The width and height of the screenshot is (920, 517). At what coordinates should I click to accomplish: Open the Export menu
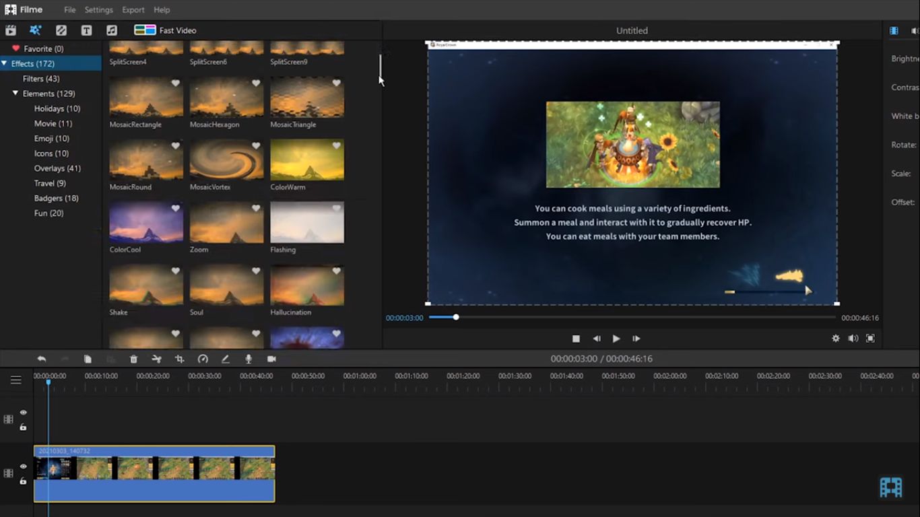coord(133,10)
